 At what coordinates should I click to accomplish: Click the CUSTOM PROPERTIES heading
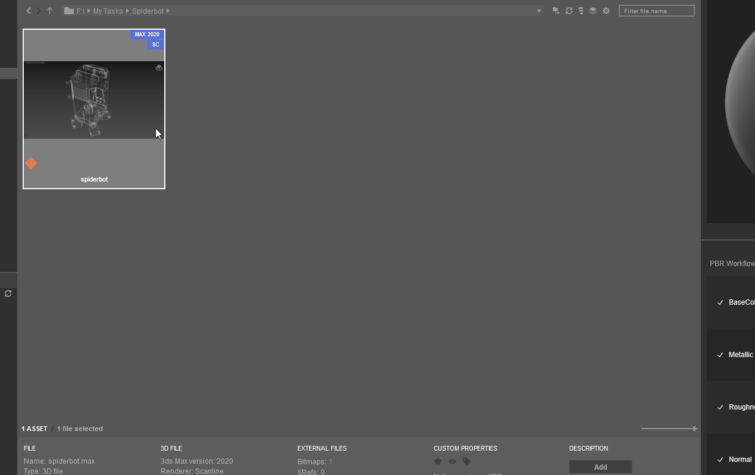(x=465, y=448)
